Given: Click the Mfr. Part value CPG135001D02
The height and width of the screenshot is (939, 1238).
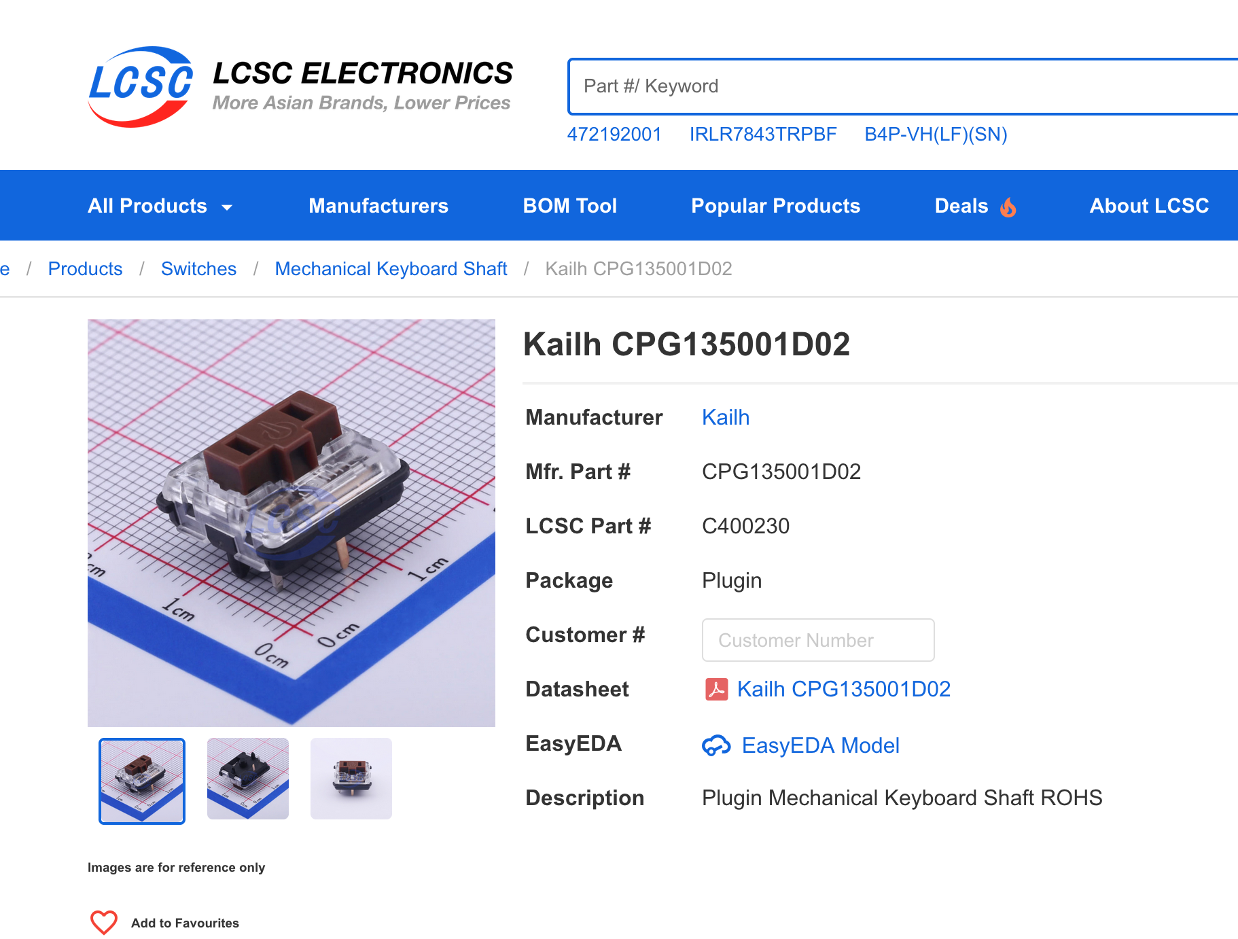Looking at the screenshot, I should [781, 472].
